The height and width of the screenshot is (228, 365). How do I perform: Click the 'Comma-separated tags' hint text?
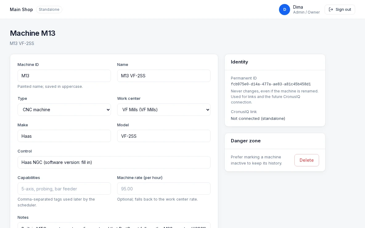point(56,202)
